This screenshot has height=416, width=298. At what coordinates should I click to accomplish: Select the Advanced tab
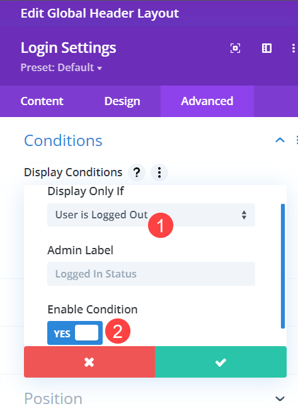[207, 101]
